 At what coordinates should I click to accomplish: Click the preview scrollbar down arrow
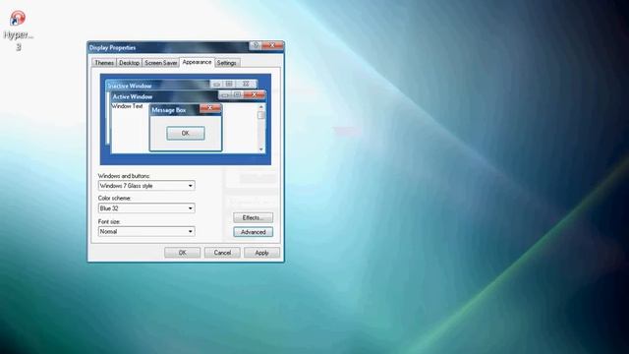click(x=261, y=149)
